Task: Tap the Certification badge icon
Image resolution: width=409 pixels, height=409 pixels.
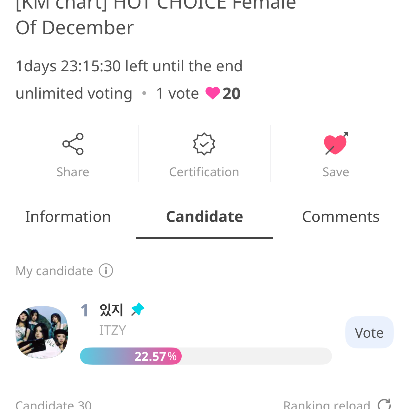Action: (x=204, y=144)
